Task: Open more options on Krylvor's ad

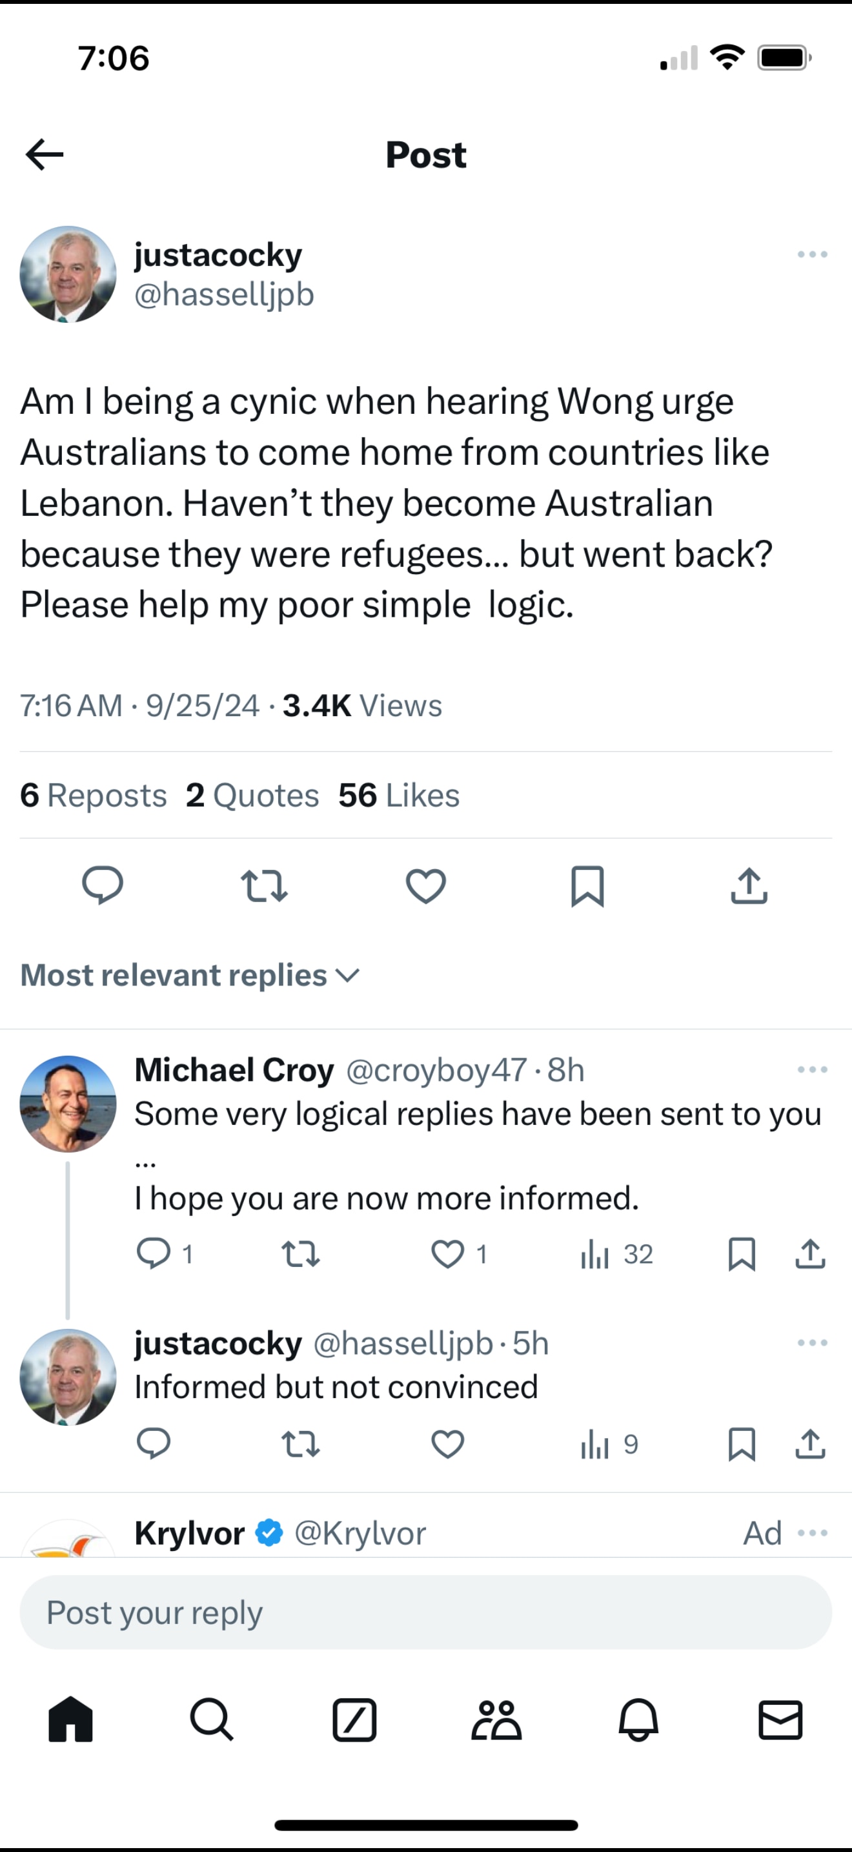Action: pos(811,1533)
